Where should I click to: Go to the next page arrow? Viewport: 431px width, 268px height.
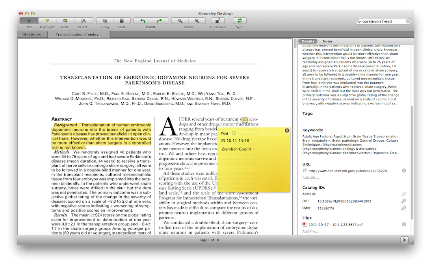pyautogui.click(x=404, y=240)
